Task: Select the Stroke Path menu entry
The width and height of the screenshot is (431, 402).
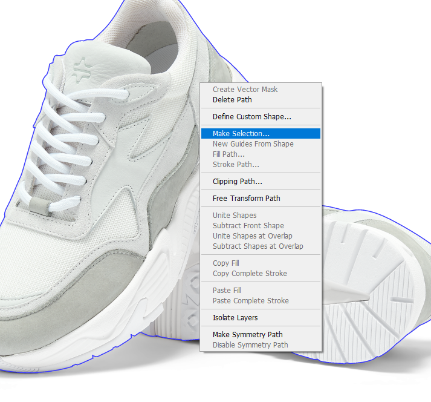Action: [236, 165]
